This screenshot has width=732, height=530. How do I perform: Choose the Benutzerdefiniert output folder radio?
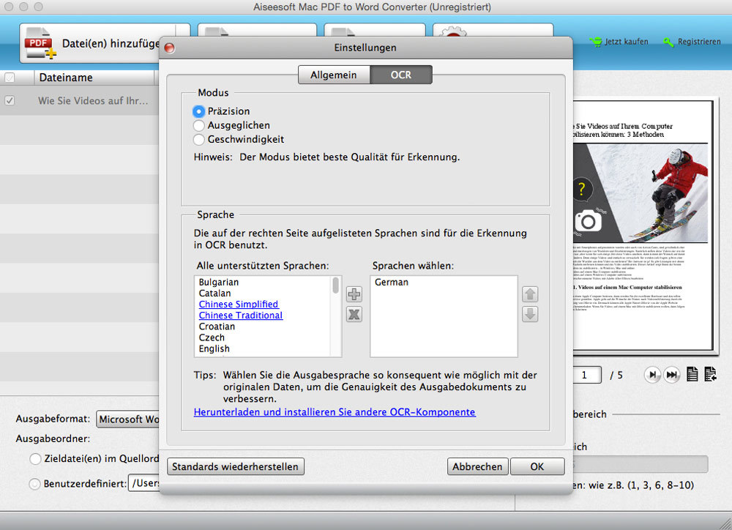pyautogui.click(x=35, y=484)
